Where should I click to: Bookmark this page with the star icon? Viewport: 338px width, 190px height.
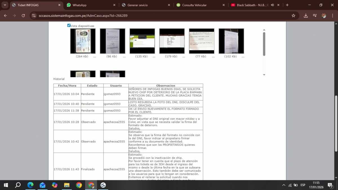(x=293, y=16)
